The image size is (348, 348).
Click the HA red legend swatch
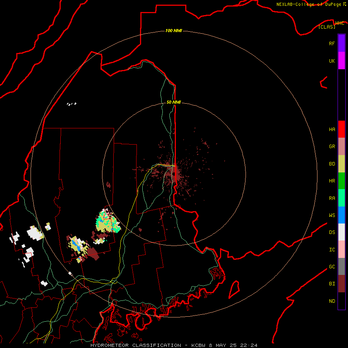341,129
